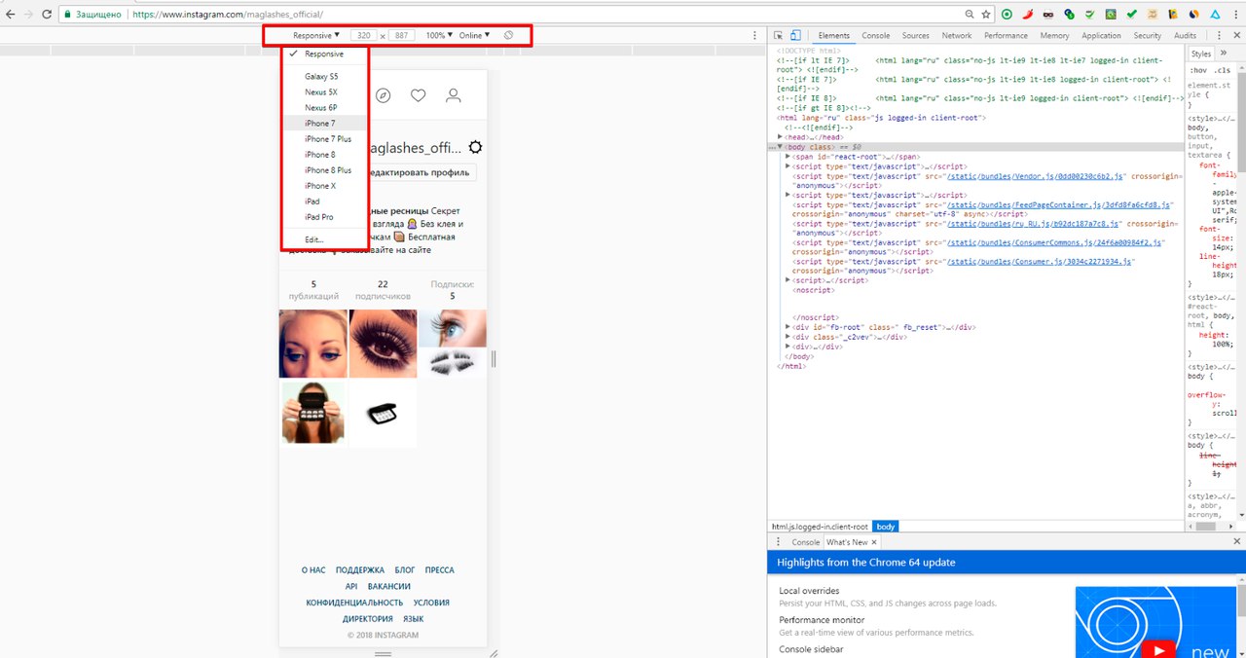Click the ПОДДЕРЖКА footer link

point(360,570)
